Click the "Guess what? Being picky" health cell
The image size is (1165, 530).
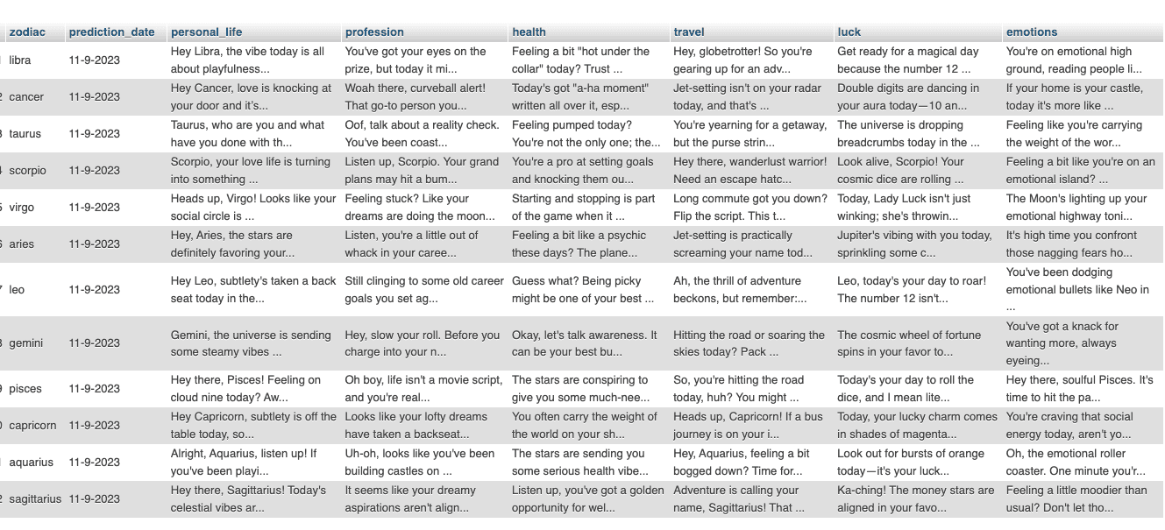pyautogui.click(x=583, y=290)
